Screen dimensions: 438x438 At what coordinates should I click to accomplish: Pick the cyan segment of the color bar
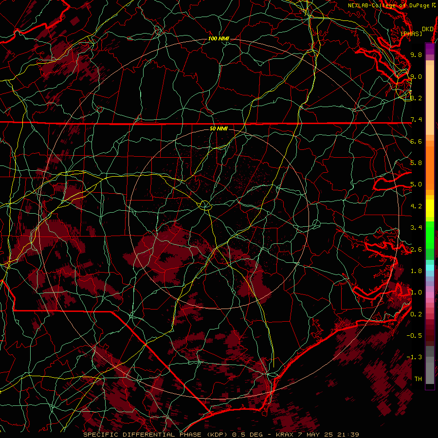(430, 268)
